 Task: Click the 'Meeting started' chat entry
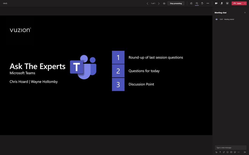pos(229,19)
